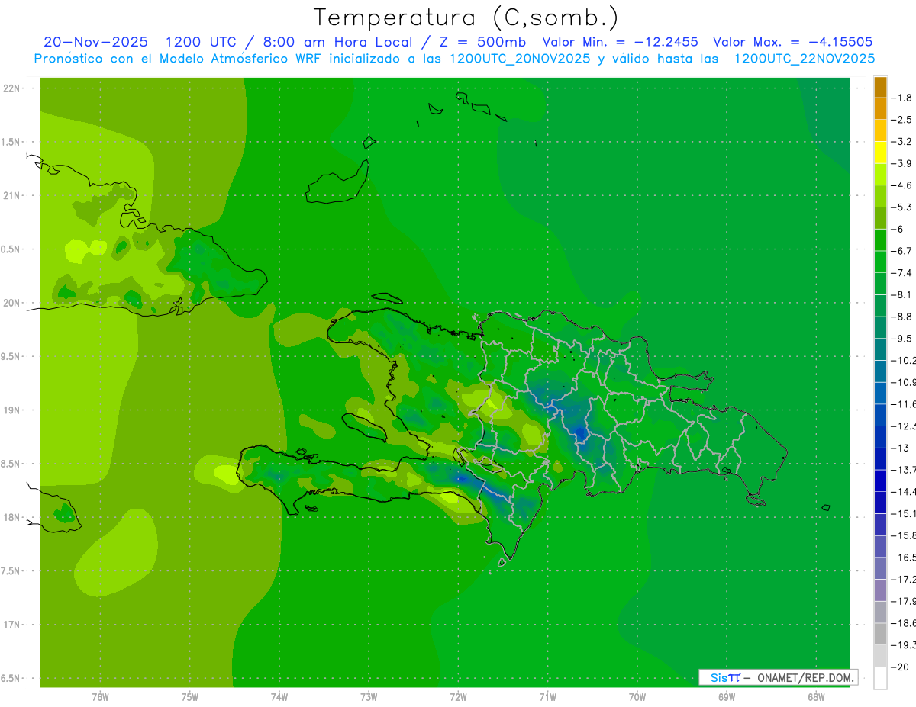The image size is (916, 707).
Task: Click the '-6.7' colorbar value
Action: coord(901,251)
